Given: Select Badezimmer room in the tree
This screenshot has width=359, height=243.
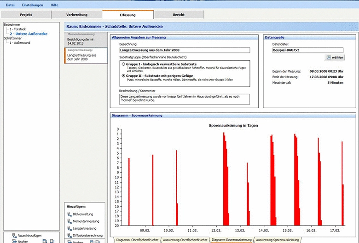Looking at the screenshot, I should point(12,24).
